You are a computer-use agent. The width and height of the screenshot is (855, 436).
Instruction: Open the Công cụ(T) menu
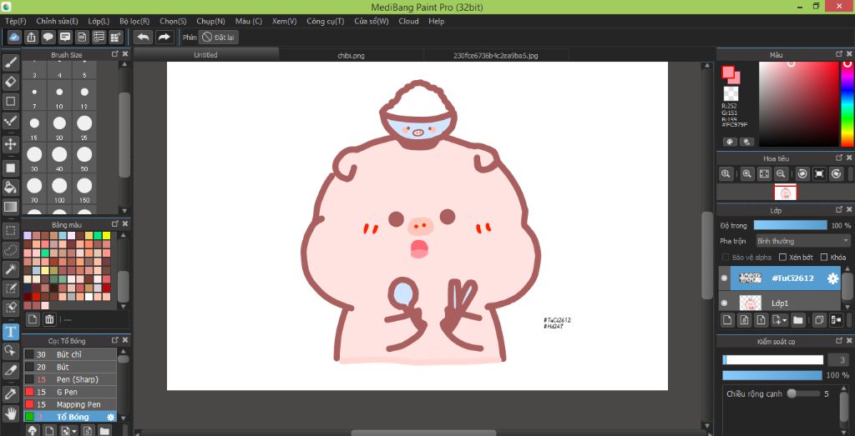pos(325,21)
